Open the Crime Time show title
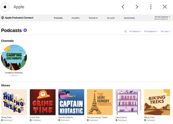This screenshot has width=173, height=124. pos(35,117)
